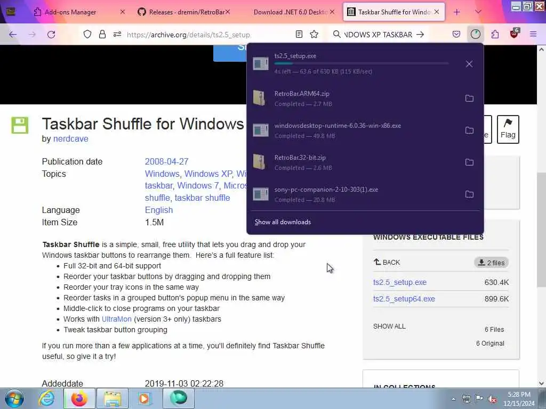Screen dimensions: 546x409
Task: Click the 2 files download button
Action: [491, 263]
